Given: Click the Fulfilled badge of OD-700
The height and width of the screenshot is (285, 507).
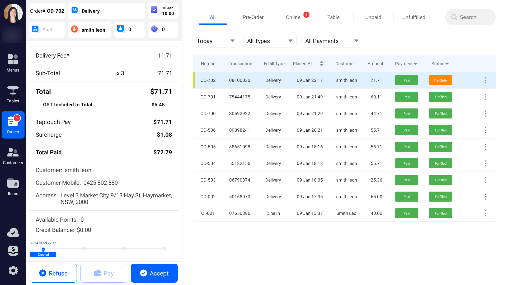Looking at the screenshot, I should (x=440, y=113).
